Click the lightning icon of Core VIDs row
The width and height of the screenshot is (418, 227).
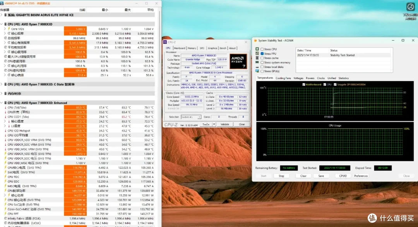(x=9, y=29)
